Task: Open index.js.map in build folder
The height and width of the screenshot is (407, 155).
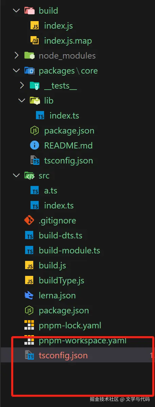Action: [68, 41]
